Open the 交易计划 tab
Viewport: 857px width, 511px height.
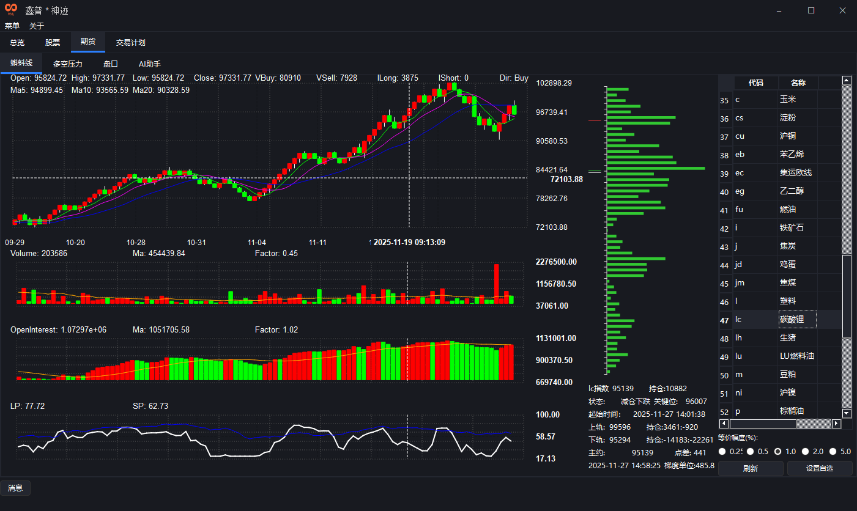click(130, 43)
